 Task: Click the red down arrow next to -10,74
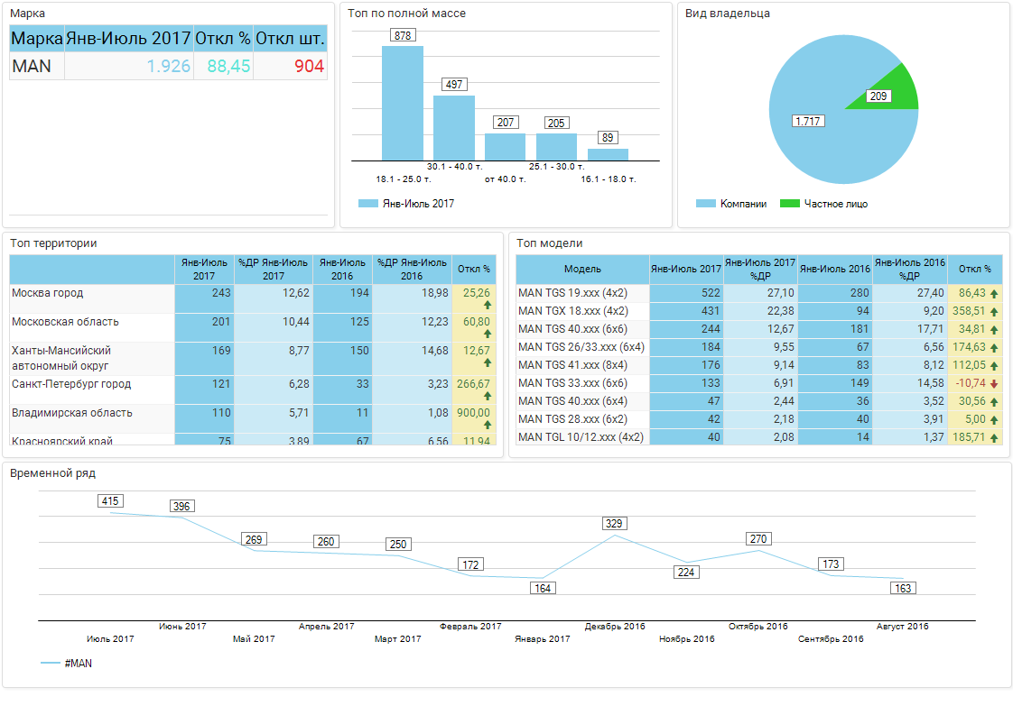pyautogui.click(x=994, y=384)
